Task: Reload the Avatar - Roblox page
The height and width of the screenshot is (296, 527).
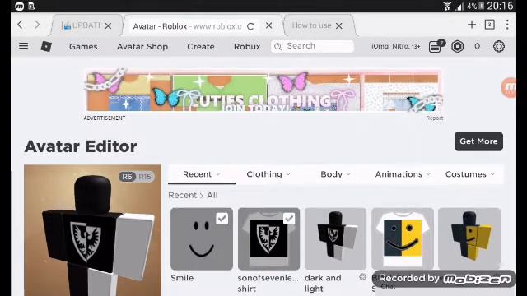Action: click(250, 26)
